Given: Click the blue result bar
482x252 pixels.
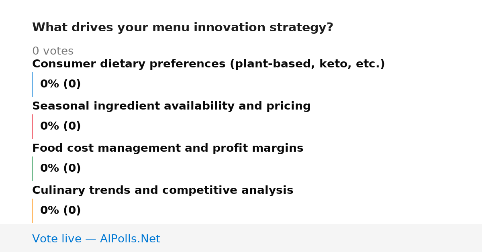Looking at the screenshot, I should point(32,84).
